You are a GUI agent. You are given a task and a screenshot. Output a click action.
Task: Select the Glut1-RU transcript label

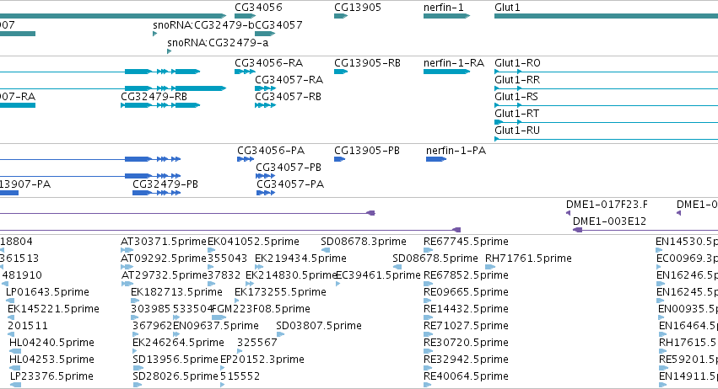[517, 131]
